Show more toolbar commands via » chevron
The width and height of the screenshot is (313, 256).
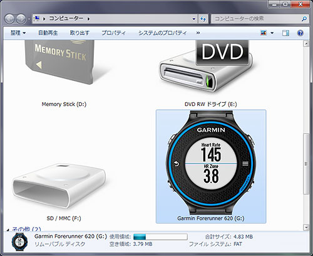(x=198, y=33)
